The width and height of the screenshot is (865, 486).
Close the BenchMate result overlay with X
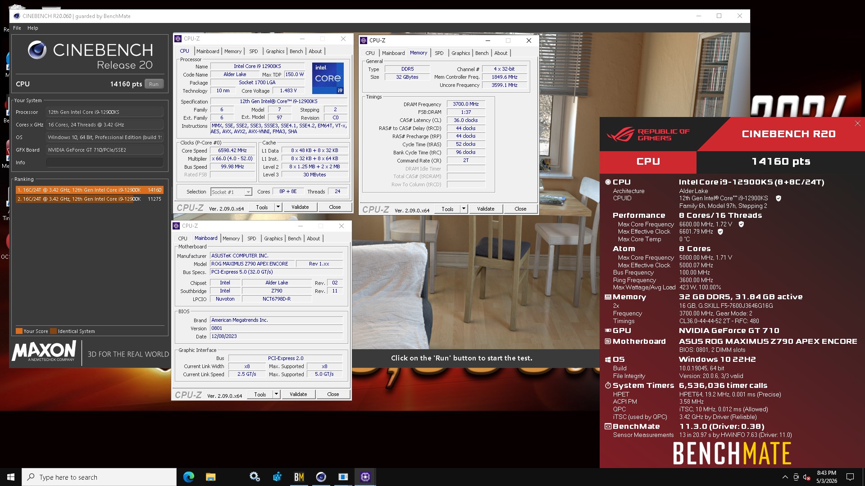pyautogui.click(x=857, y=123)
